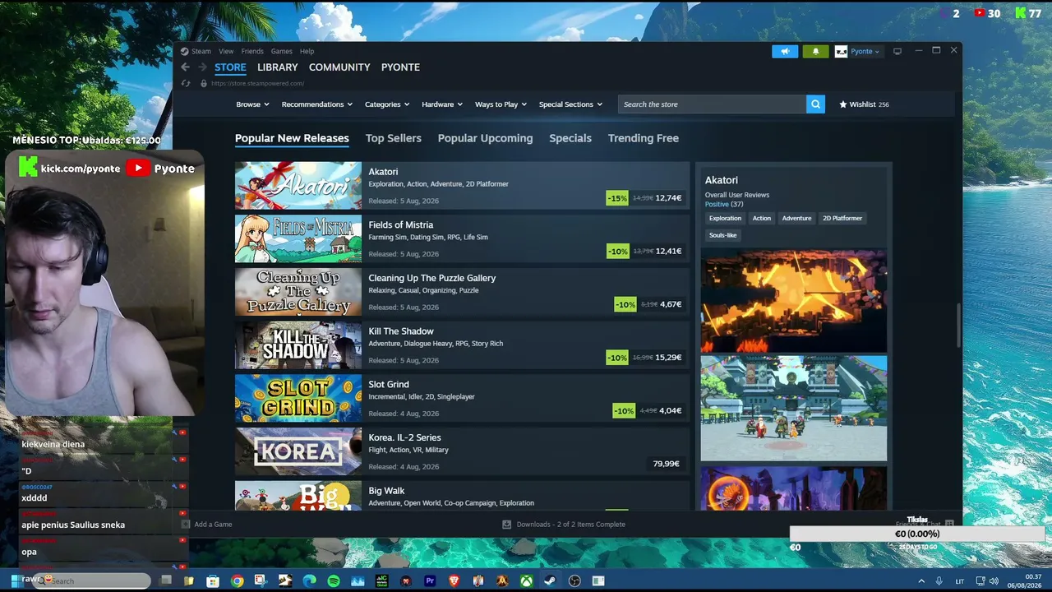Click the microphone tray icon
The height and width of the screenshot is (592, 1052).
pos(939,581)
